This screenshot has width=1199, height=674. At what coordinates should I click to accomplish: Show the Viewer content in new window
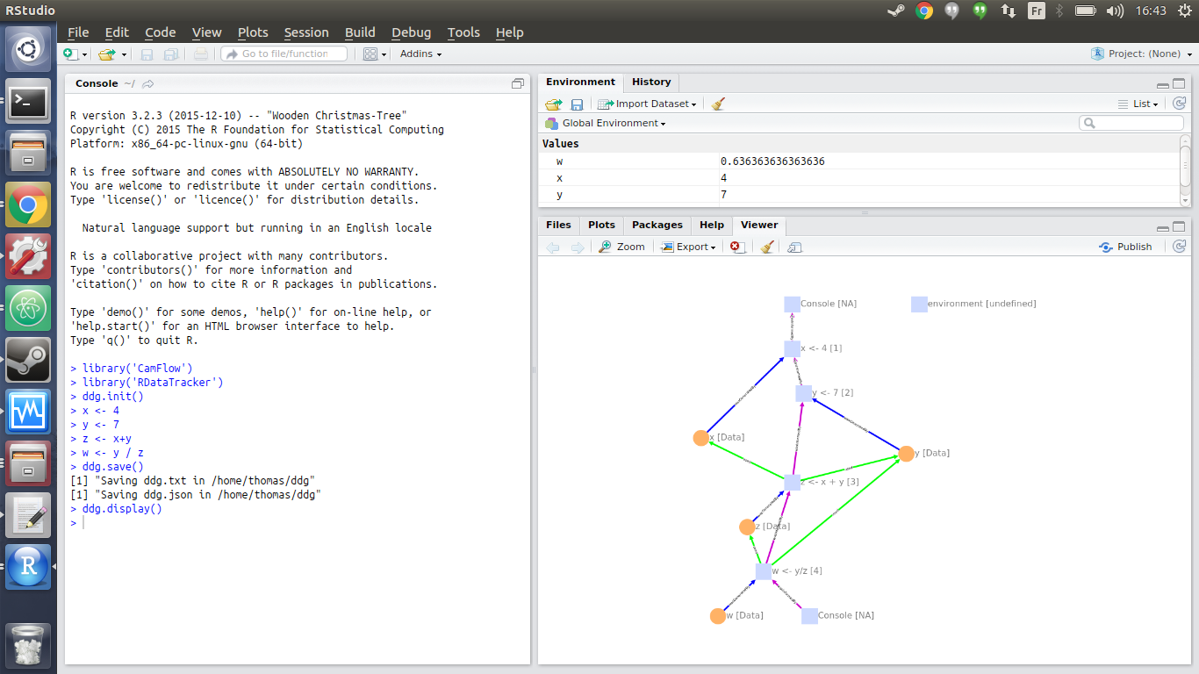pos(794,247)
